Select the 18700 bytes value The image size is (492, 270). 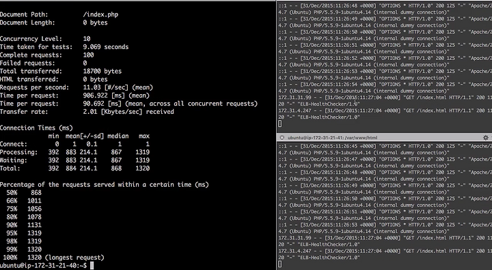click(x=102, y=72)
